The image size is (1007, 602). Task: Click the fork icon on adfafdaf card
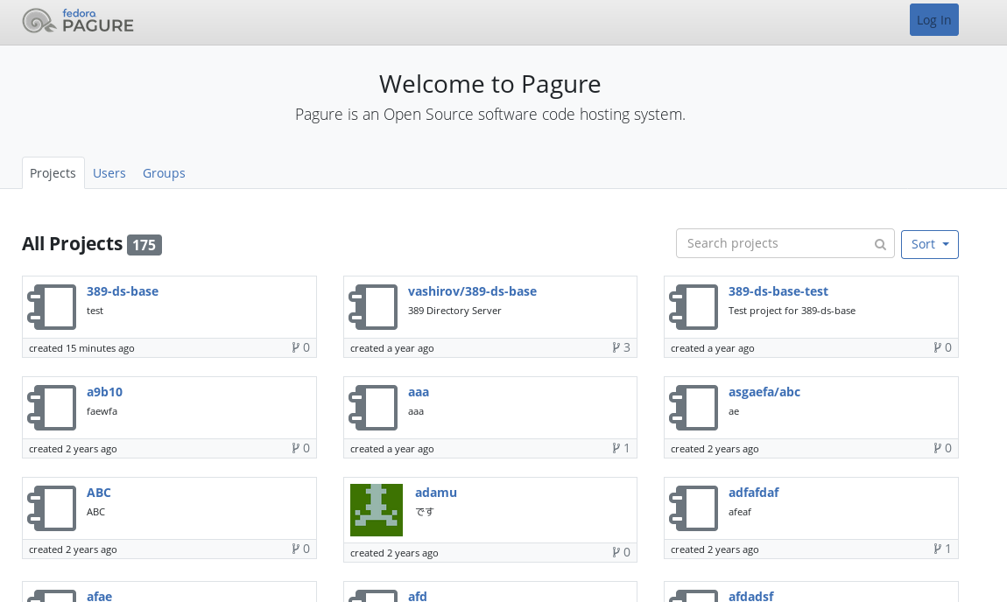click(x=937, y=549)
